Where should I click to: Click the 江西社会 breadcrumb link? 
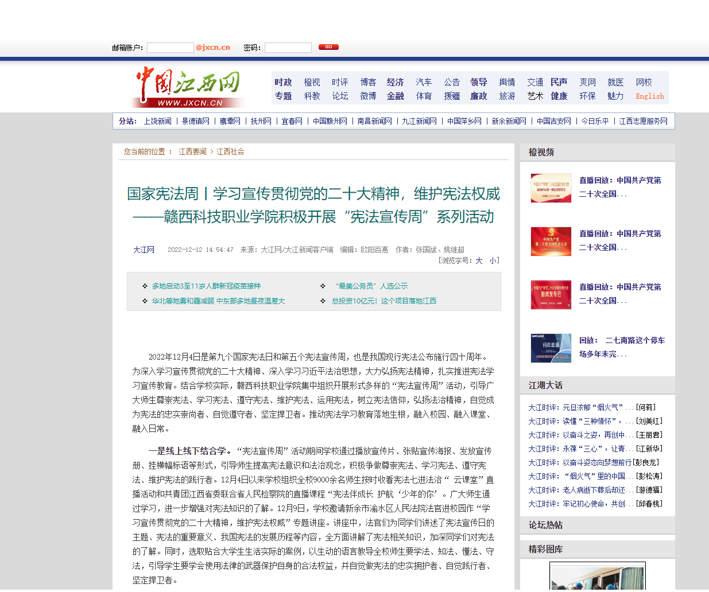[230, 152]
